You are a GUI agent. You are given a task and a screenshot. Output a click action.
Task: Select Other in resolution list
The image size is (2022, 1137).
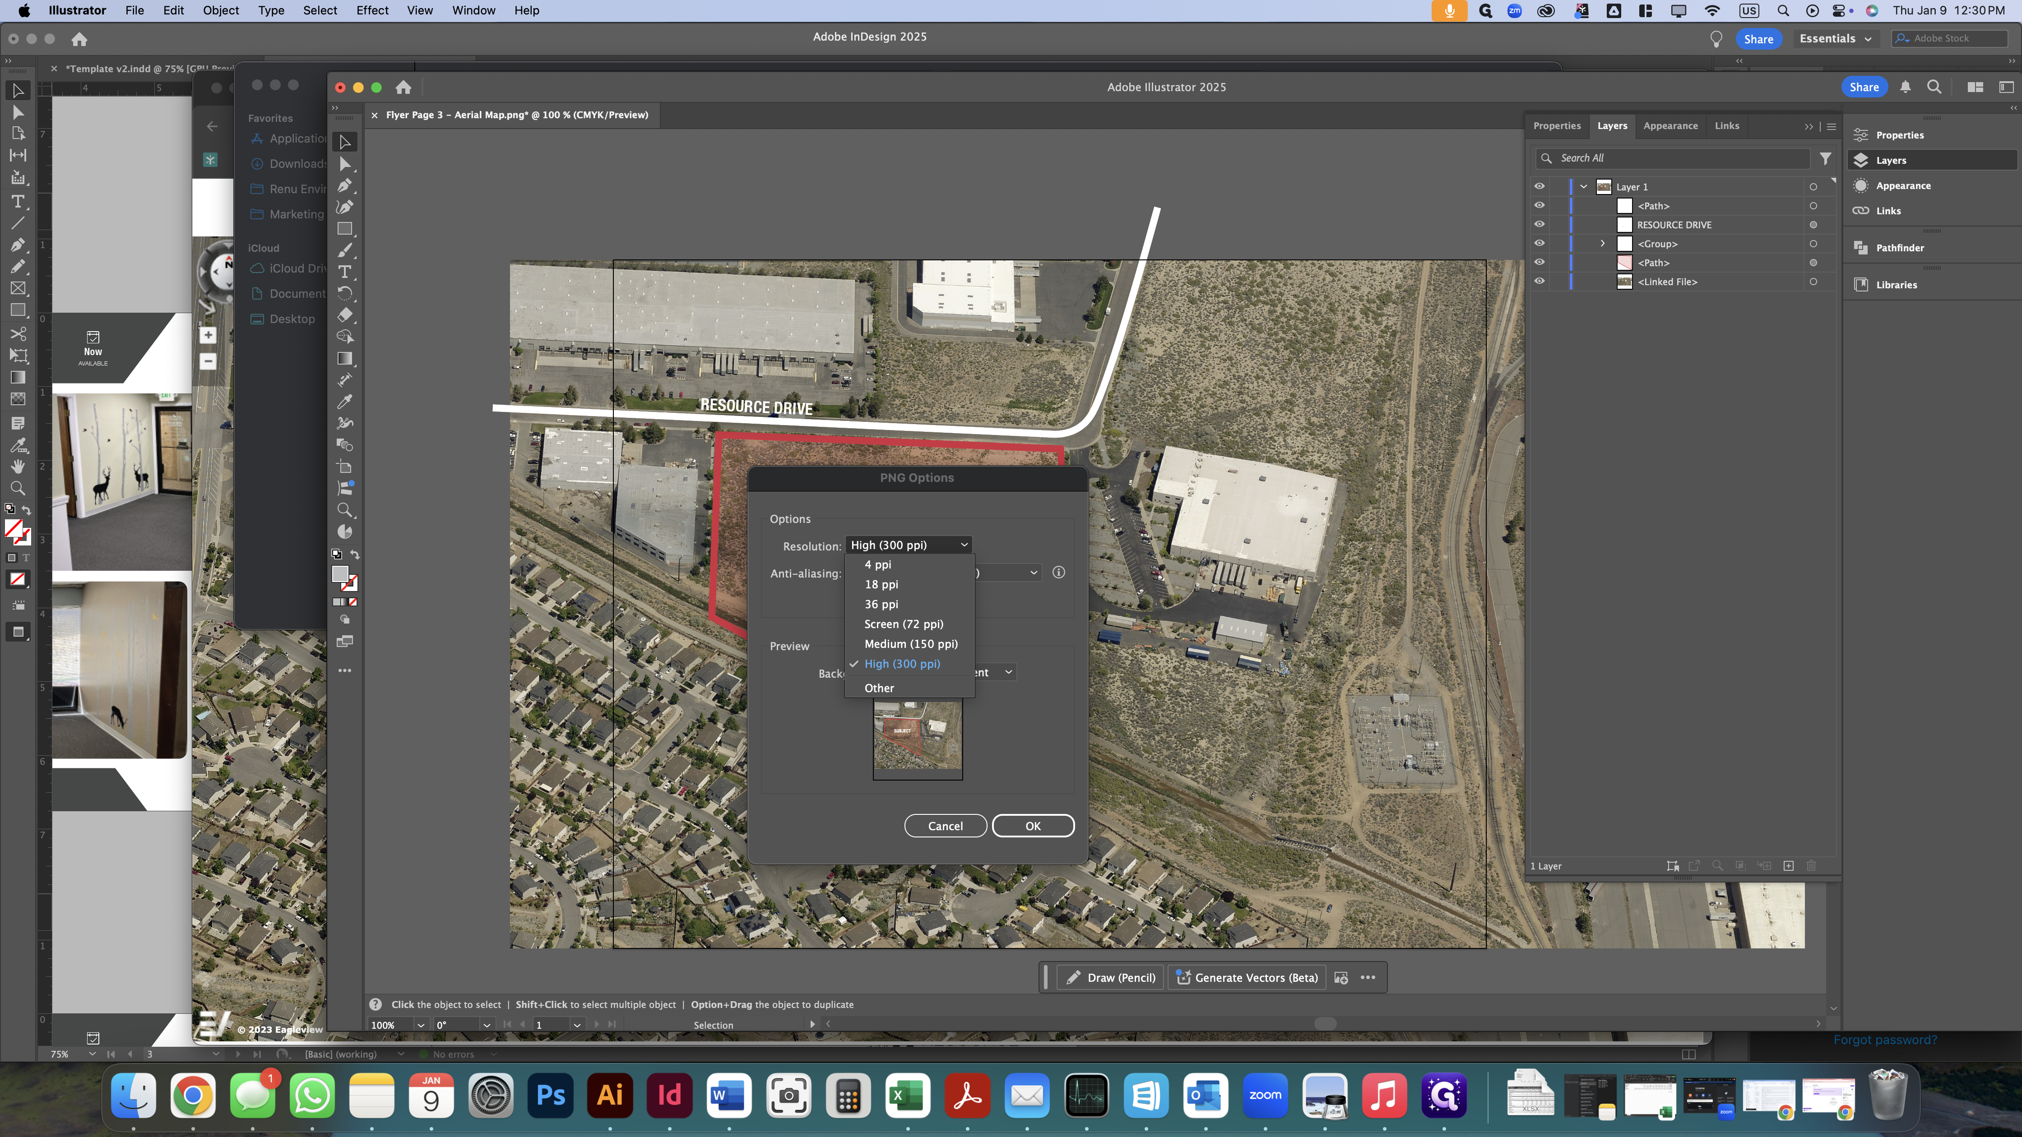click(x=879, y=688)
